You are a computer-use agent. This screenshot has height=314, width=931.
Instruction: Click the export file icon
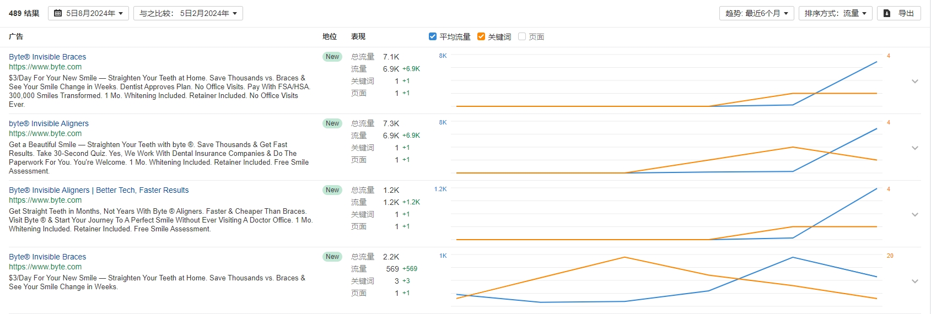(x=887, y=13)
